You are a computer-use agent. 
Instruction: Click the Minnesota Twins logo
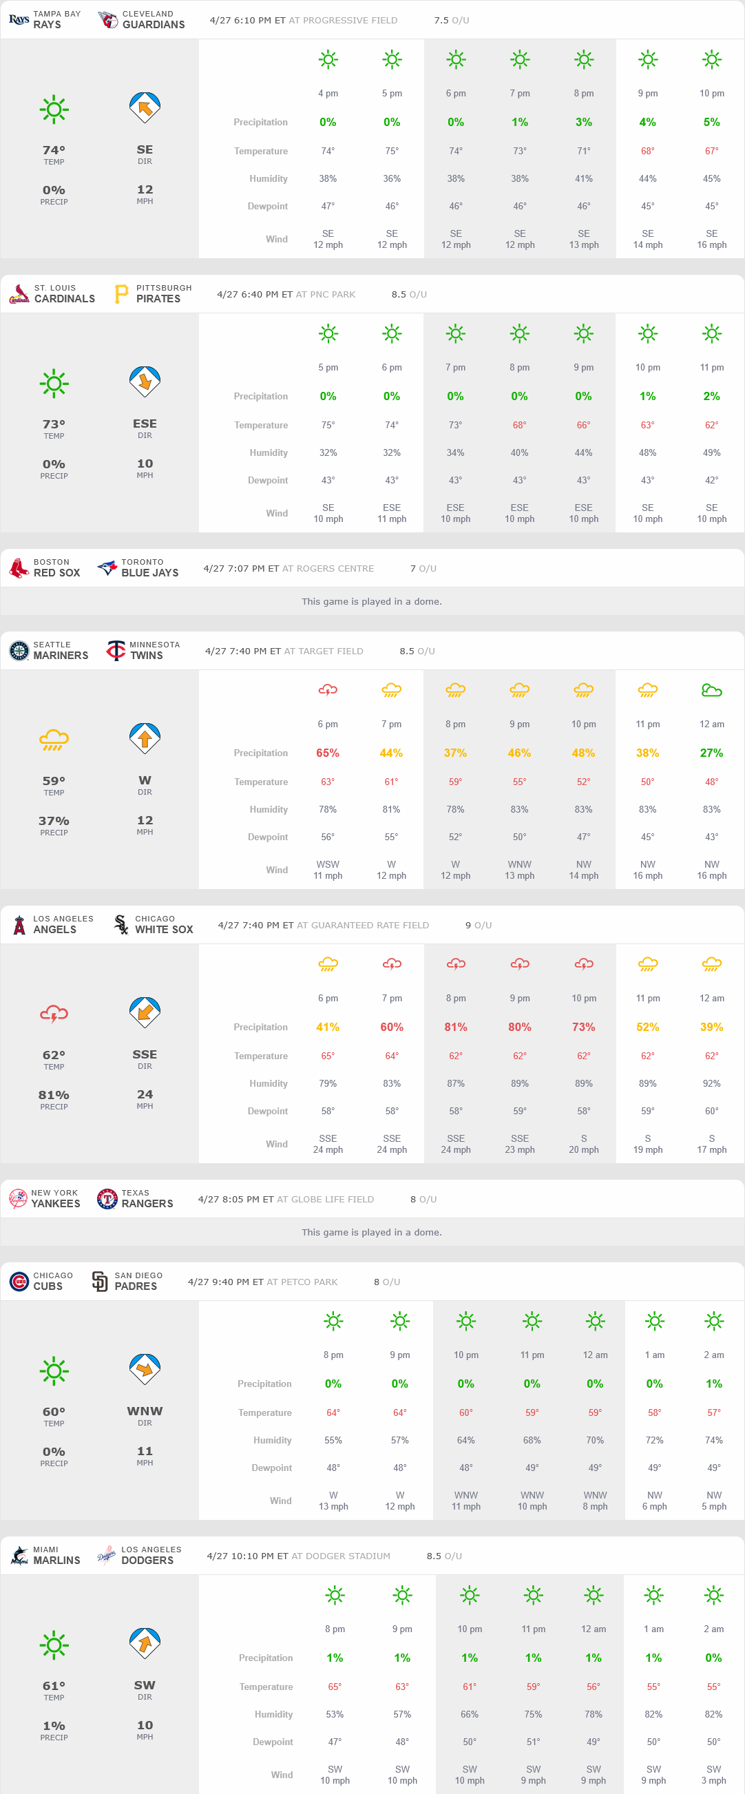coord(116,651)
